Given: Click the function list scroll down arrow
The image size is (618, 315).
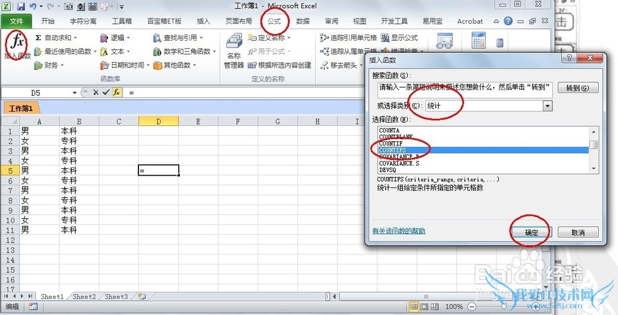Looking at the screenshot, I should point(593,169).
